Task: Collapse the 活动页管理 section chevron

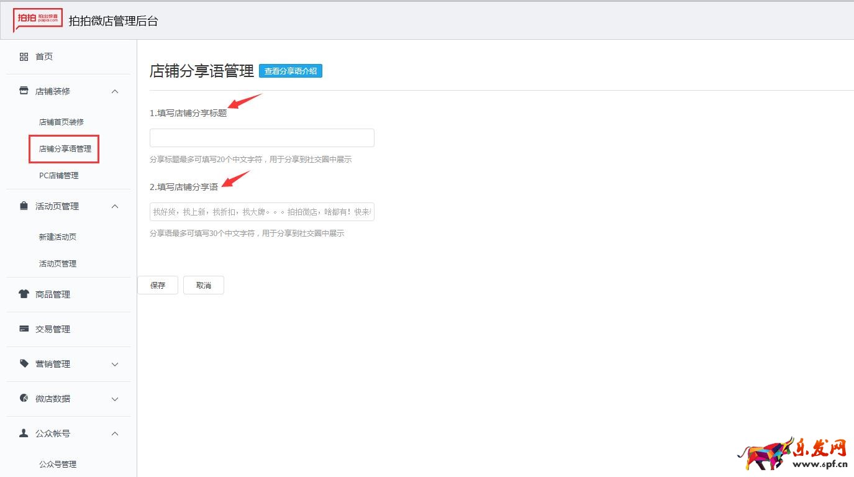Action: (x=114, y=206)
